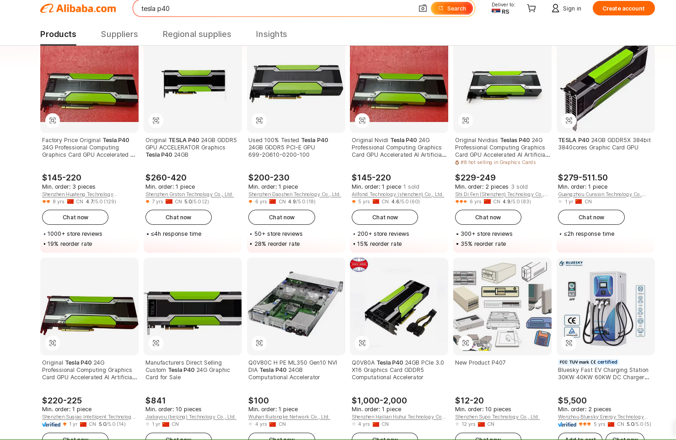Click the camera image search icon

pos(423,8)
